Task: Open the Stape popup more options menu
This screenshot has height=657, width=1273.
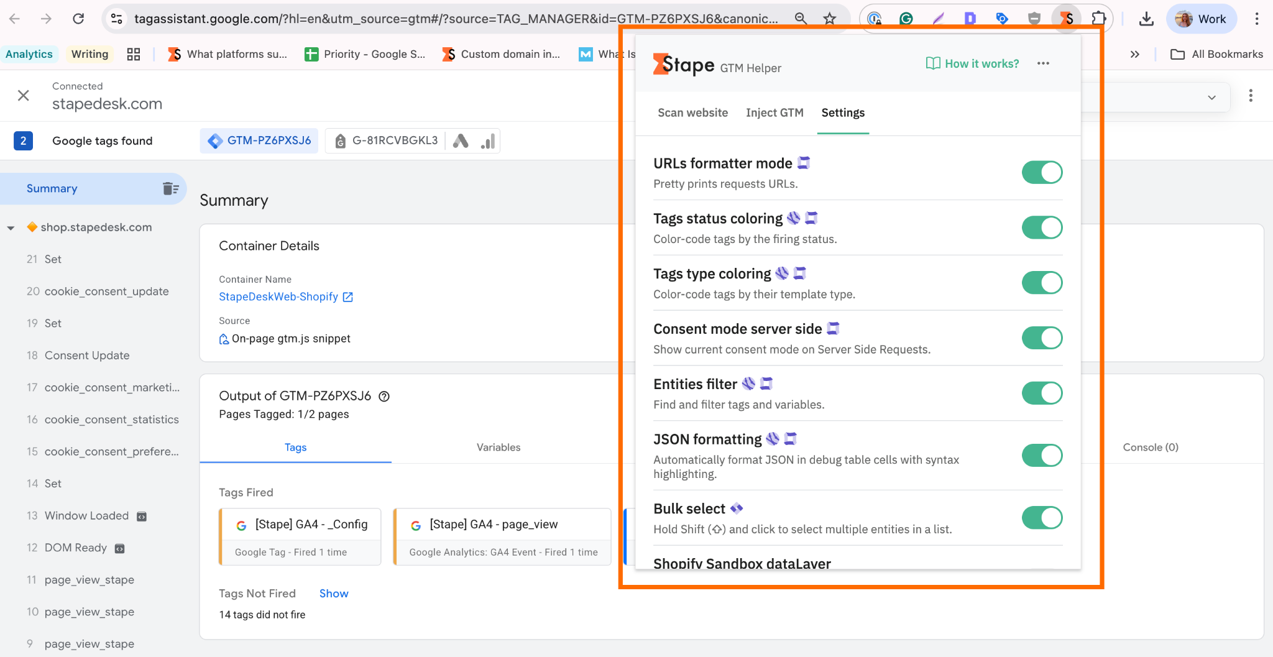Action: pos(1043,63)
